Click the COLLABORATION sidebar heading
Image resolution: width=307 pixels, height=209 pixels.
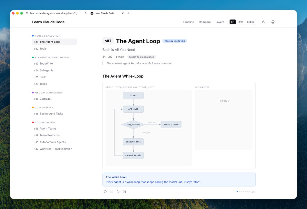pos(45,122)
